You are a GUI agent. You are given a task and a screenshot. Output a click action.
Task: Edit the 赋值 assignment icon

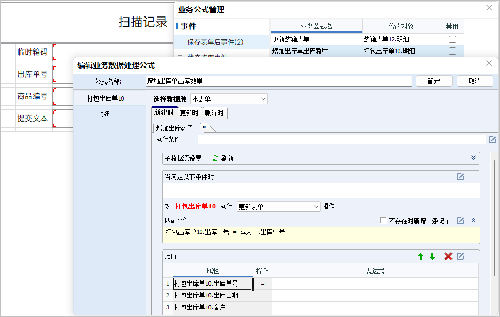point(460,256)
